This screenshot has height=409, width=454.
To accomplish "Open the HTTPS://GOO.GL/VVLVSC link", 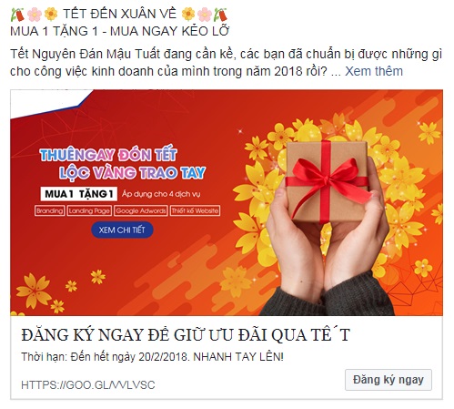I will (88, 385).
